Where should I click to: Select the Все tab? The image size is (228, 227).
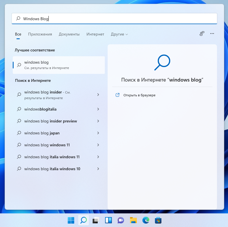tap(18, 34)
